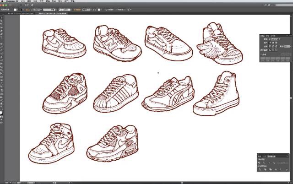The image size is (293, 184).
Task: Set miter join corner in Stroke panel
Action: pos(270,46)
